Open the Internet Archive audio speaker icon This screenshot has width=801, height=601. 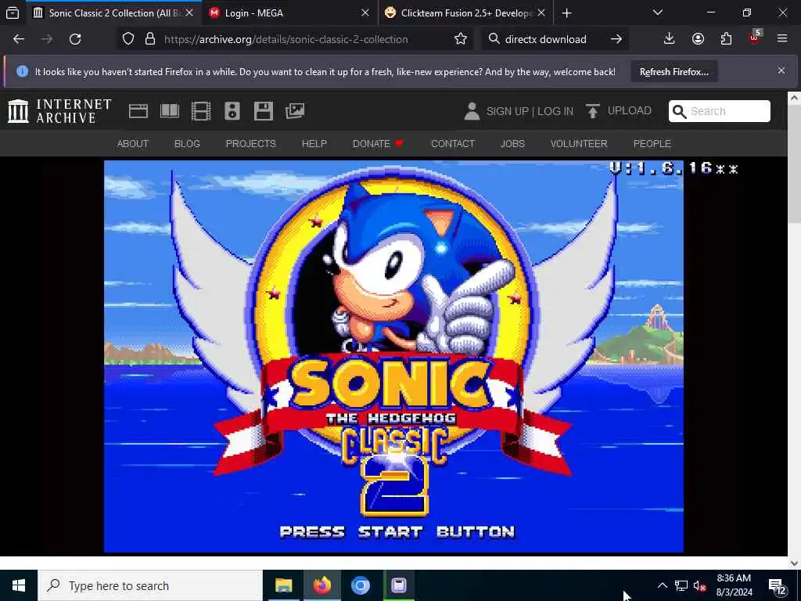(232, 111)
